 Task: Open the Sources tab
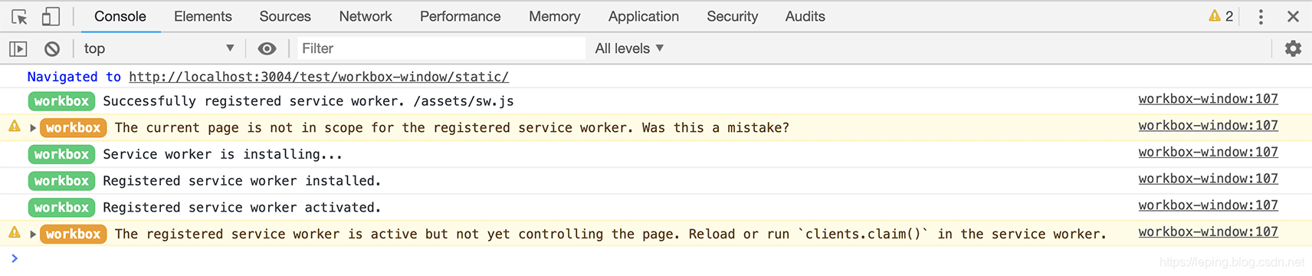pos(285,16)
